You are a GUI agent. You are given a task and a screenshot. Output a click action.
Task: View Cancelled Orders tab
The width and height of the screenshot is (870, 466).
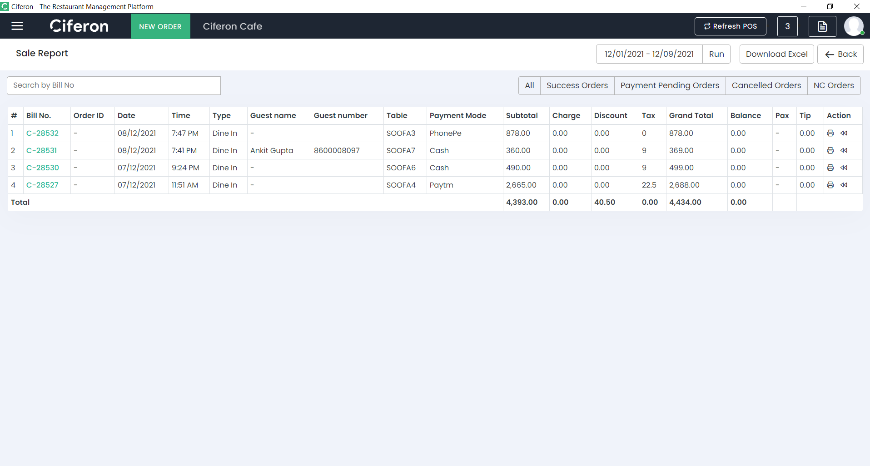(766, 85)
